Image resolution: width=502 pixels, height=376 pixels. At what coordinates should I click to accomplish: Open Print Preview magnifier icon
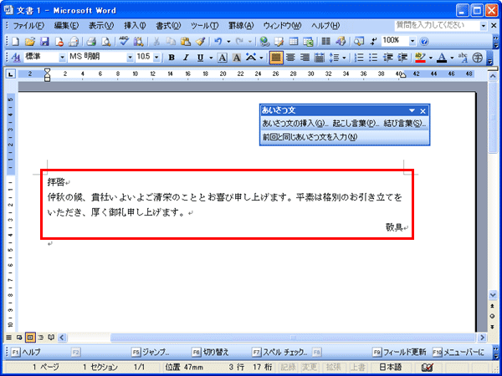(105, 41)
